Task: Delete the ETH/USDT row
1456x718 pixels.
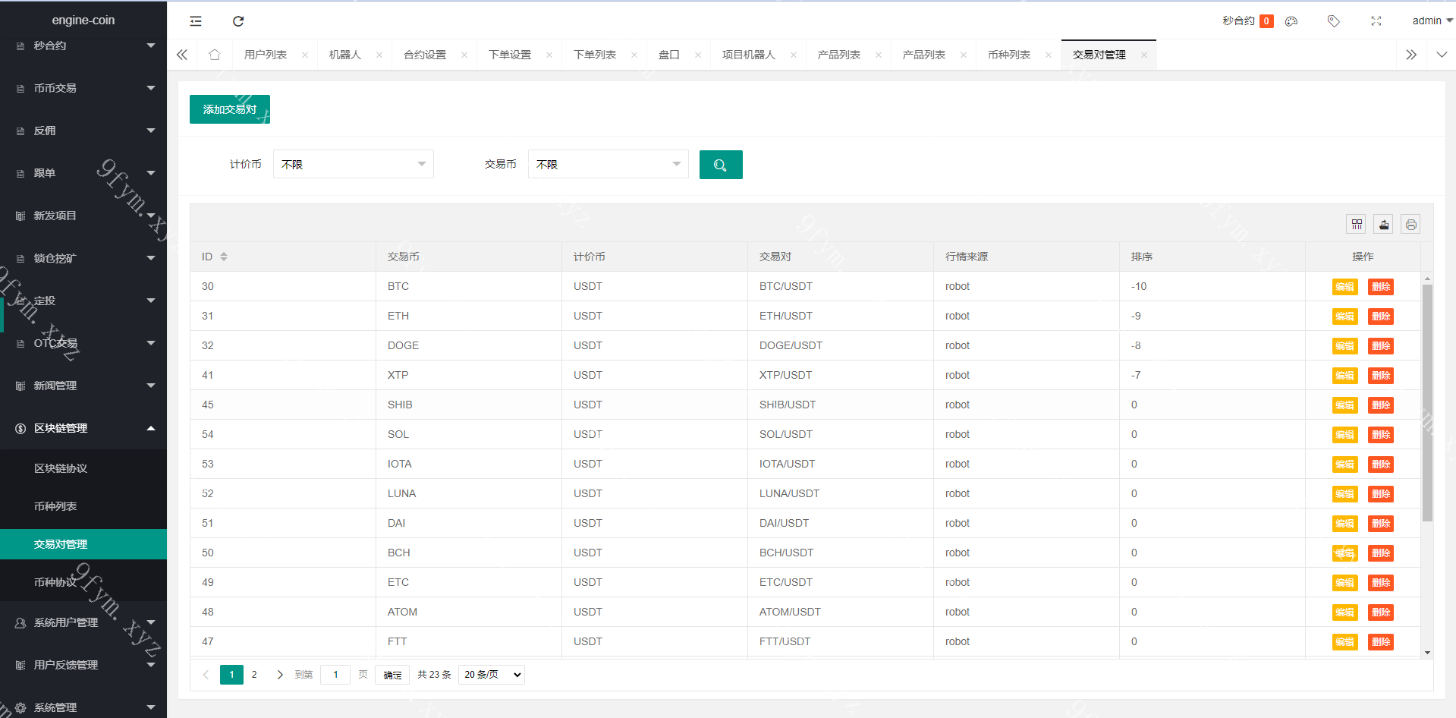Action: [x=1381, y=316]
